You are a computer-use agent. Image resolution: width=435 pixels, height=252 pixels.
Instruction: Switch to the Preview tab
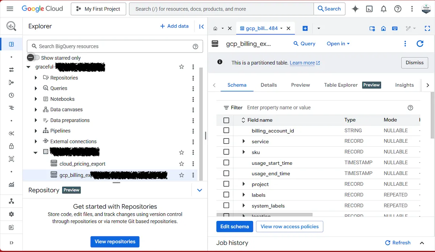click(301, 85)
